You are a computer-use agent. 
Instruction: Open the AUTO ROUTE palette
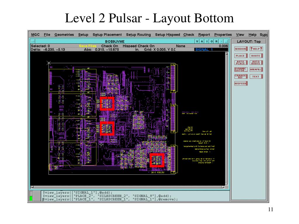click(x=256, y=62)
